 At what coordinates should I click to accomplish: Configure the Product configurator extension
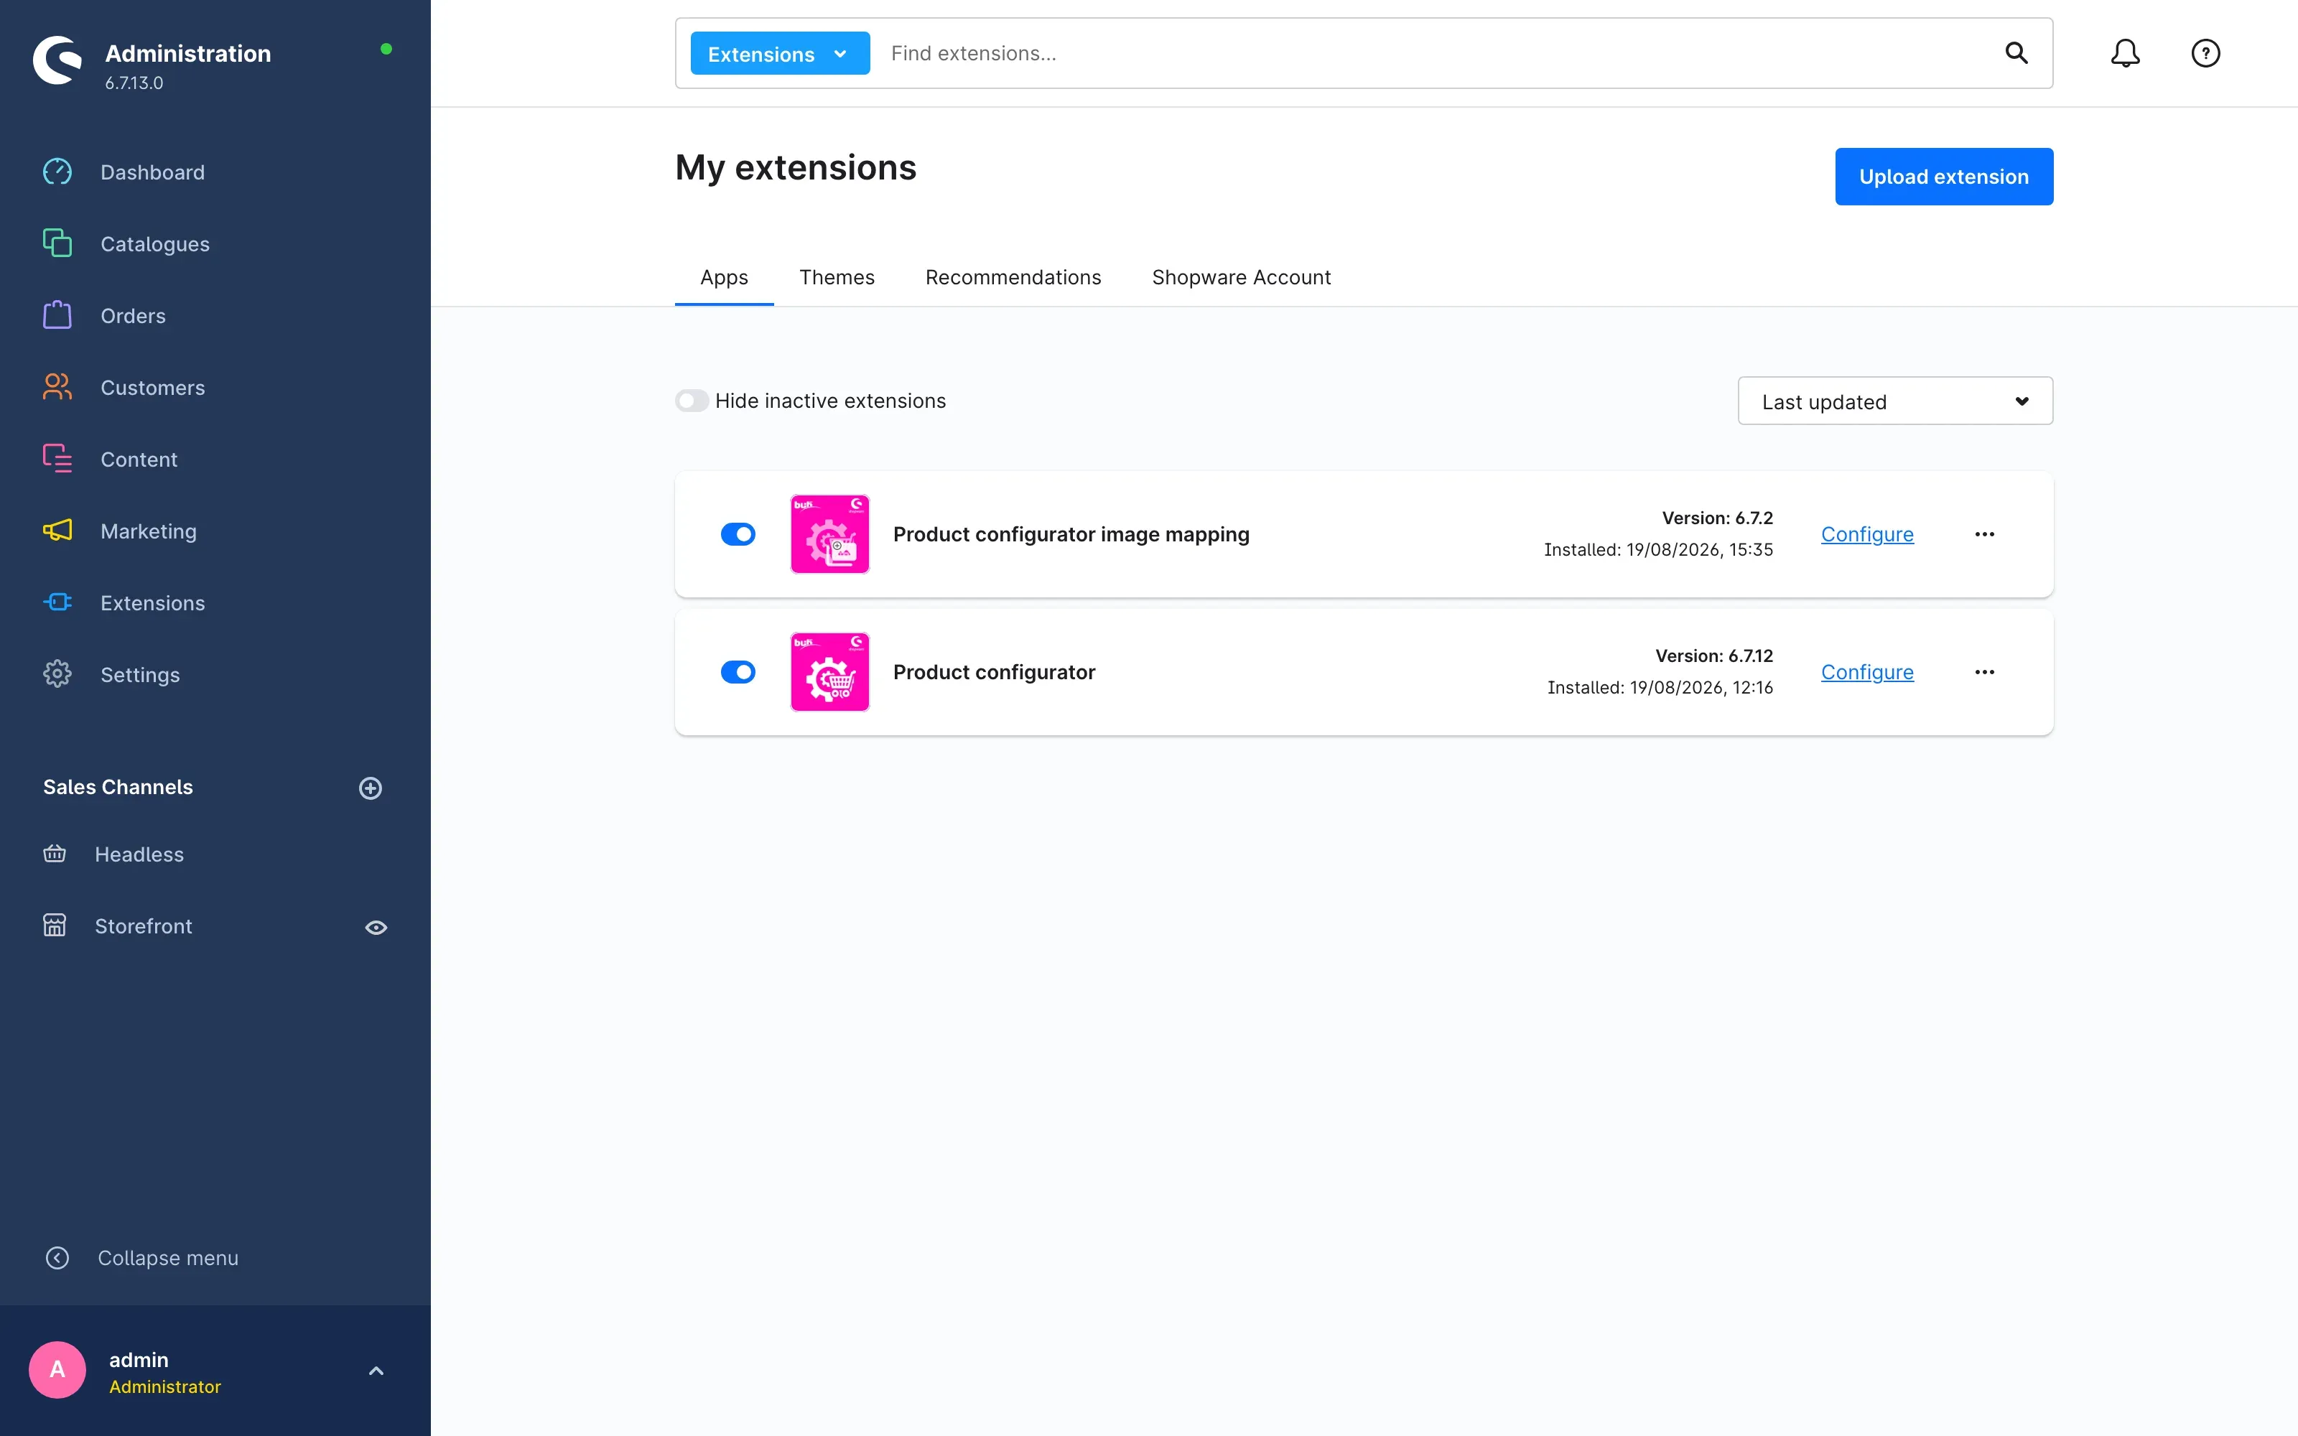tap(1867, 671)
